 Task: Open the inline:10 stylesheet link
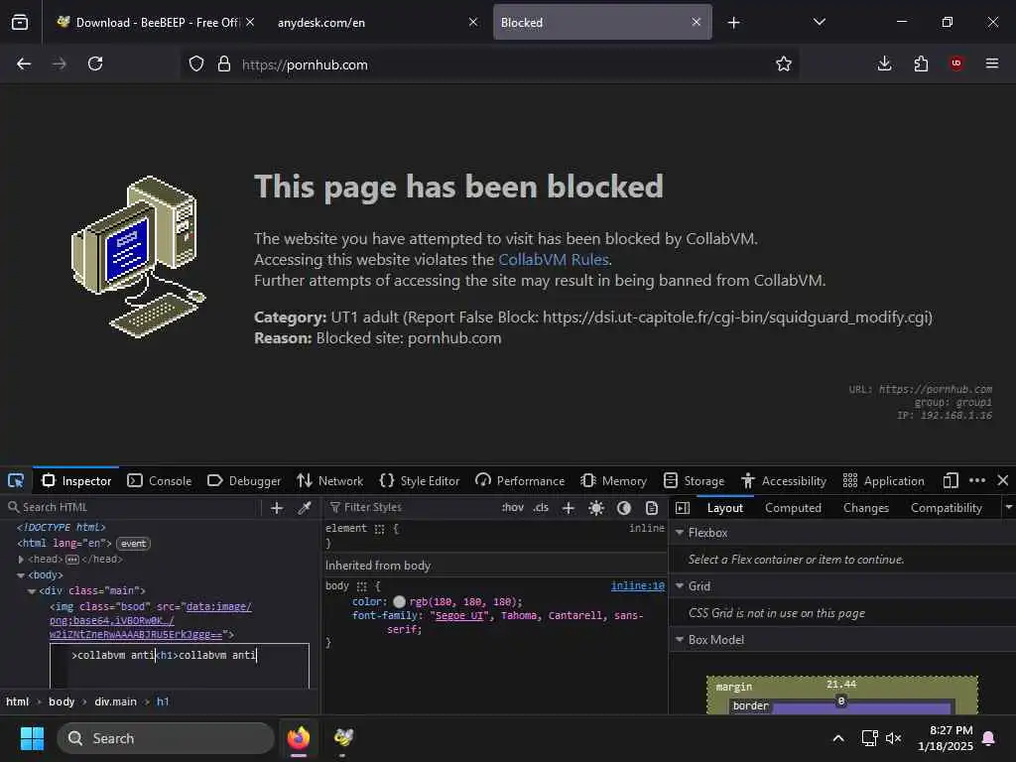coord(638,585)
